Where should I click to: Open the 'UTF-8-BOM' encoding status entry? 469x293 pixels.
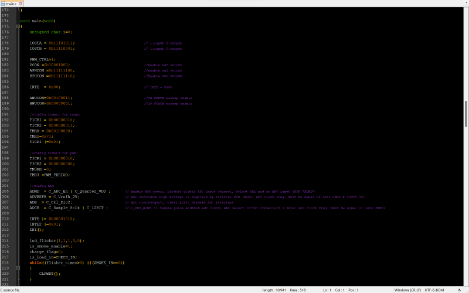[x=434, y=290]
